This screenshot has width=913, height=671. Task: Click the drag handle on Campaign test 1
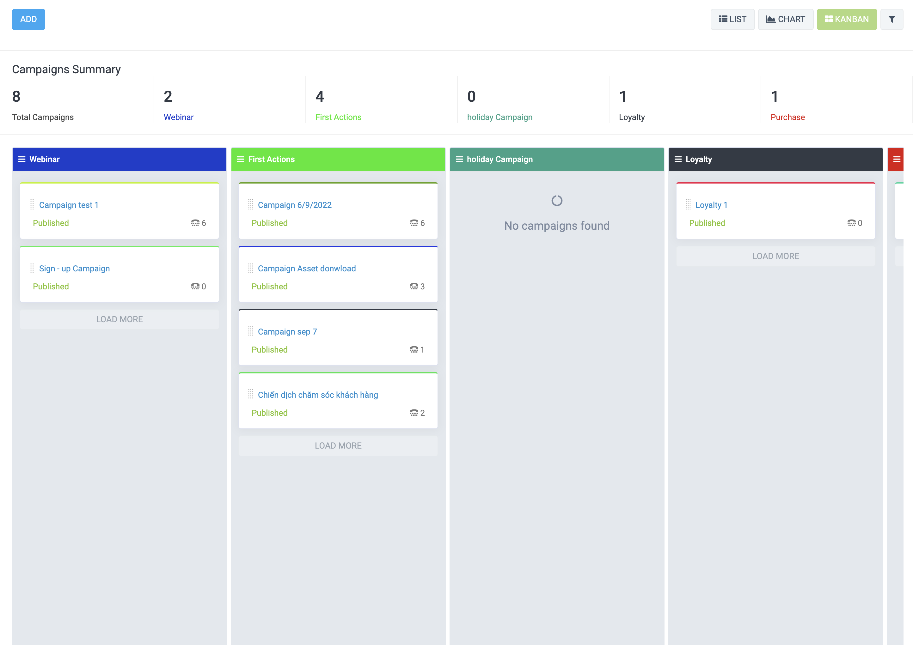(32, 205)
